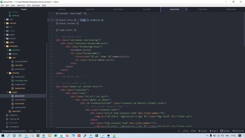Open Task View in the taskbar
Image resolution: width=245 pixels, height=138 pixels.
20,135
